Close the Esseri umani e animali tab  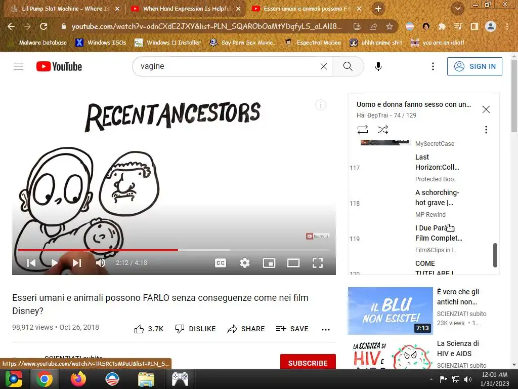[x=359, y=9]
